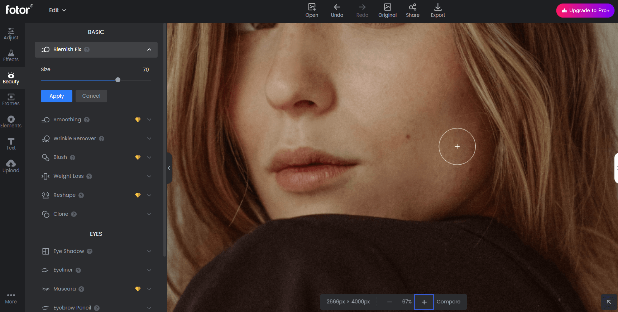
Task: Share the image
Action: [413, 10]
